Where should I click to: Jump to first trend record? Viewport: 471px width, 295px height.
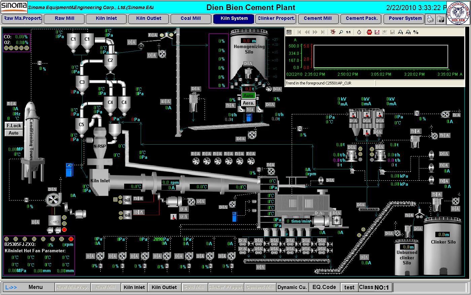pyautogui.click(x=299, y=32)
